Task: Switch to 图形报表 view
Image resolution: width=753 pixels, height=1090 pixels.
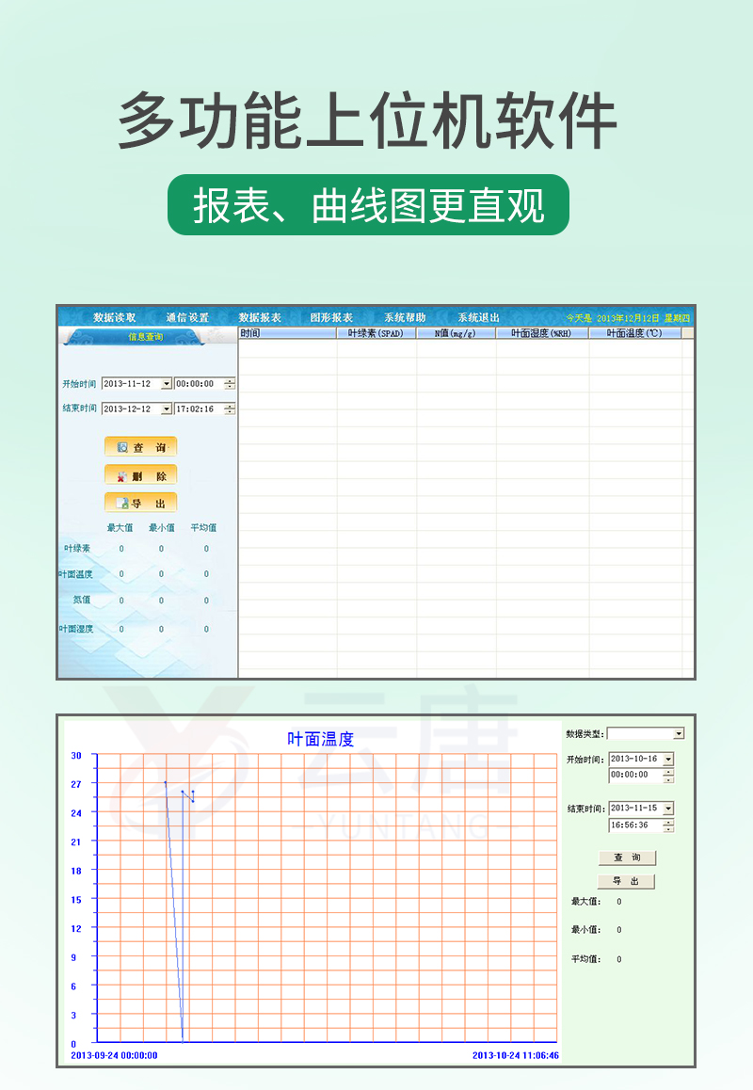Action: tap(331, 318)
